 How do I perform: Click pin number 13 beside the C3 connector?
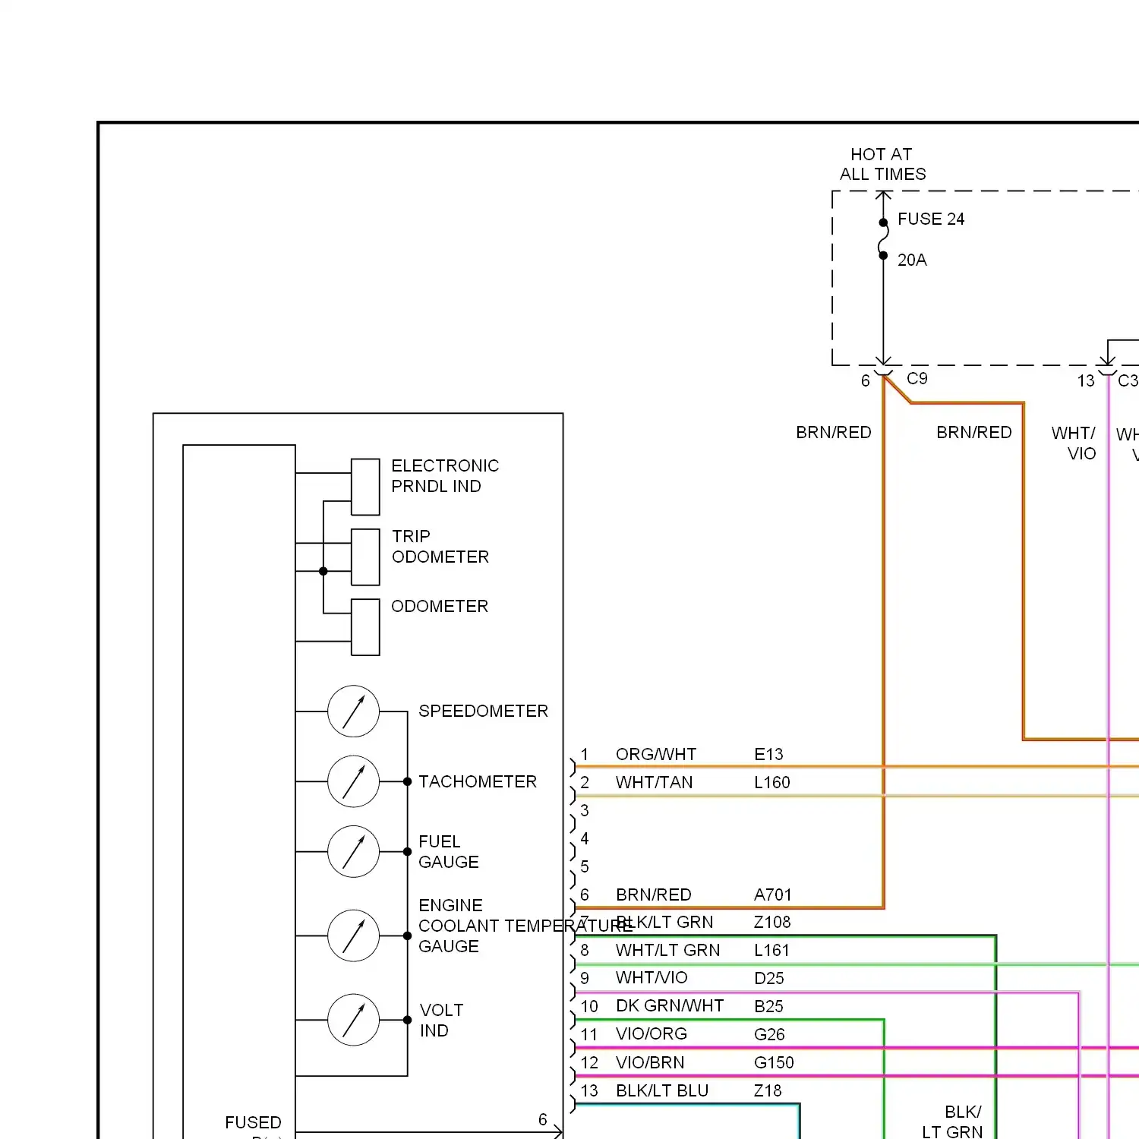click(x=1086, y=380)
